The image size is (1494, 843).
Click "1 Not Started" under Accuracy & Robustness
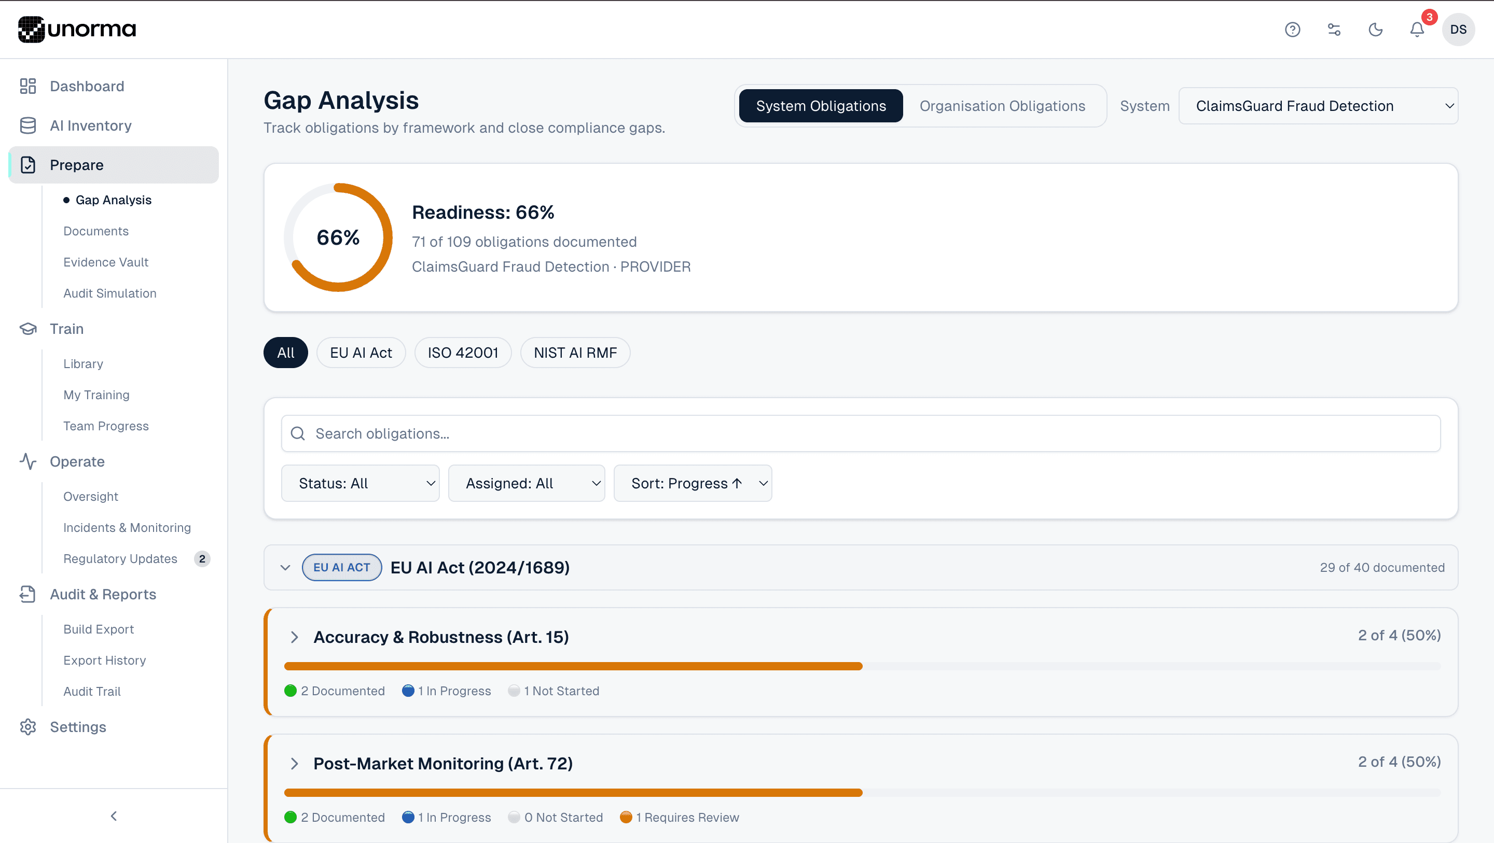point(561,691)
